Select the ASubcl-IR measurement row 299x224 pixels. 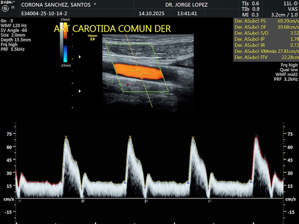click(x=266, y=45)
